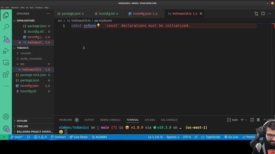Open editor more actions menu (…)
Screen dimensions: 275x154
pyautogui.click(x=269, y=13)
